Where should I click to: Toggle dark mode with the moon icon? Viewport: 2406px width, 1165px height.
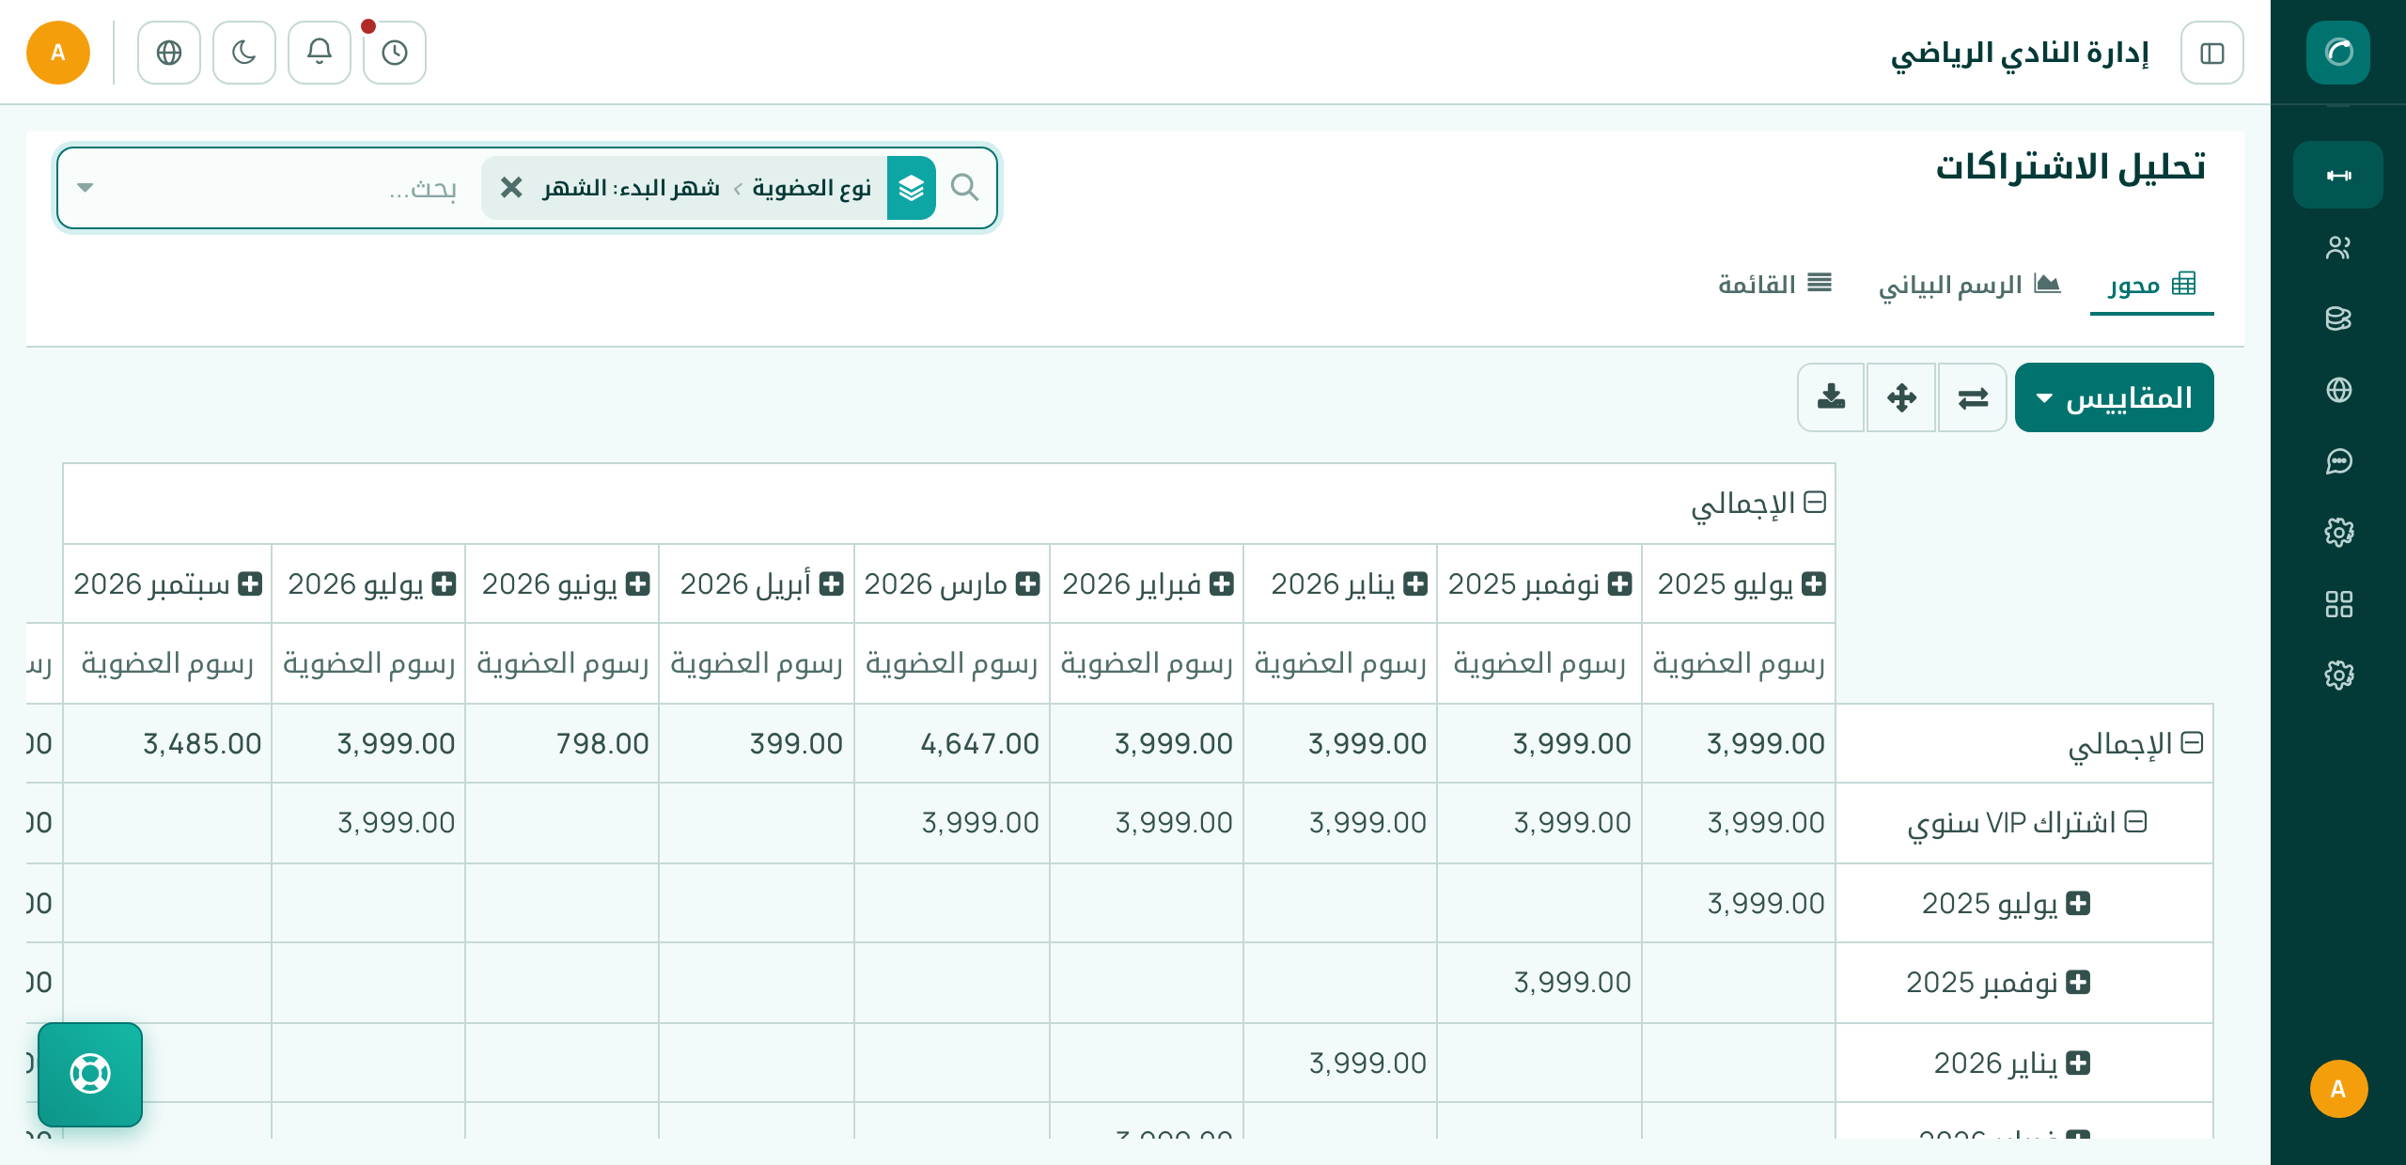tap(244, 53)
